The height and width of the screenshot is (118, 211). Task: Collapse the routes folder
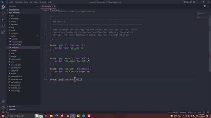[23, 36]
